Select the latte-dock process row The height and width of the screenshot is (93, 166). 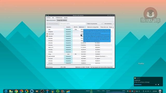(x=79, y=34)
